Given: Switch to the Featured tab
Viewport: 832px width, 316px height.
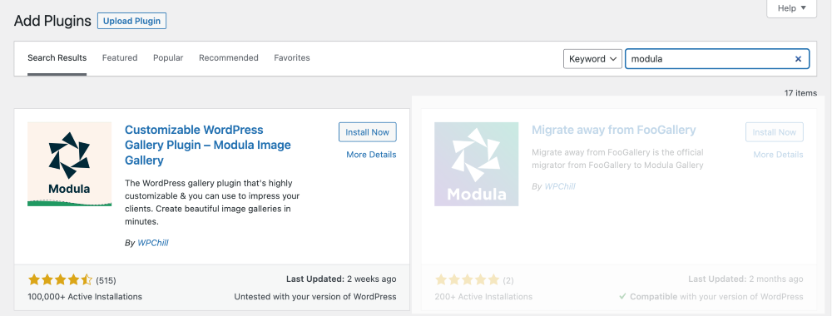Looking at the screenshot, I should (120, 57).
